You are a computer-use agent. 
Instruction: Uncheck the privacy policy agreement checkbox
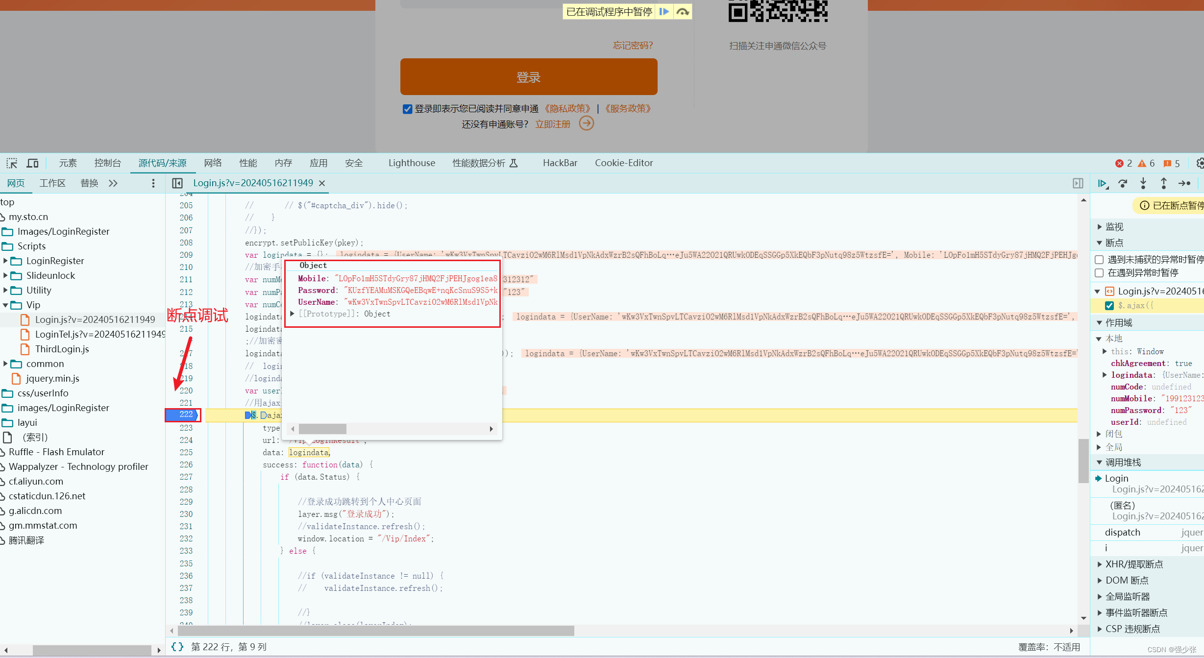407,109
